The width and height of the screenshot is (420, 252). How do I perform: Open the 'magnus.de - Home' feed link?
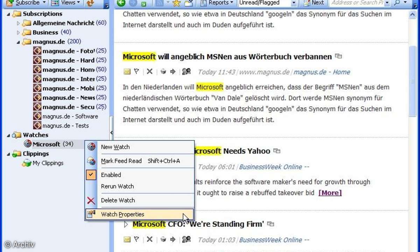pyautogui.click(x=322, y=72)
